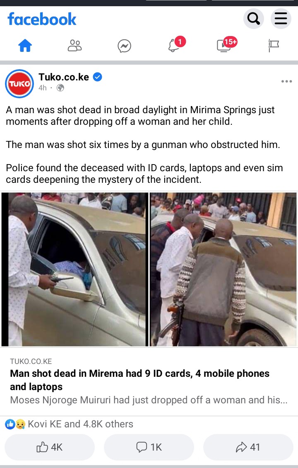Viewport: 298px width, 468px height.
Task: Open the Friends tab icon
Action: point(74,46)
